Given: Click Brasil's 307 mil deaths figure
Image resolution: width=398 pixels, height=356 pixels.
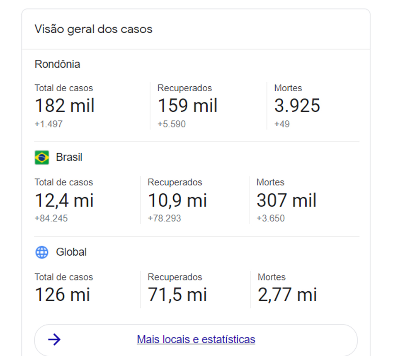Looking at the screenshot, I should [x=286, y=200].
